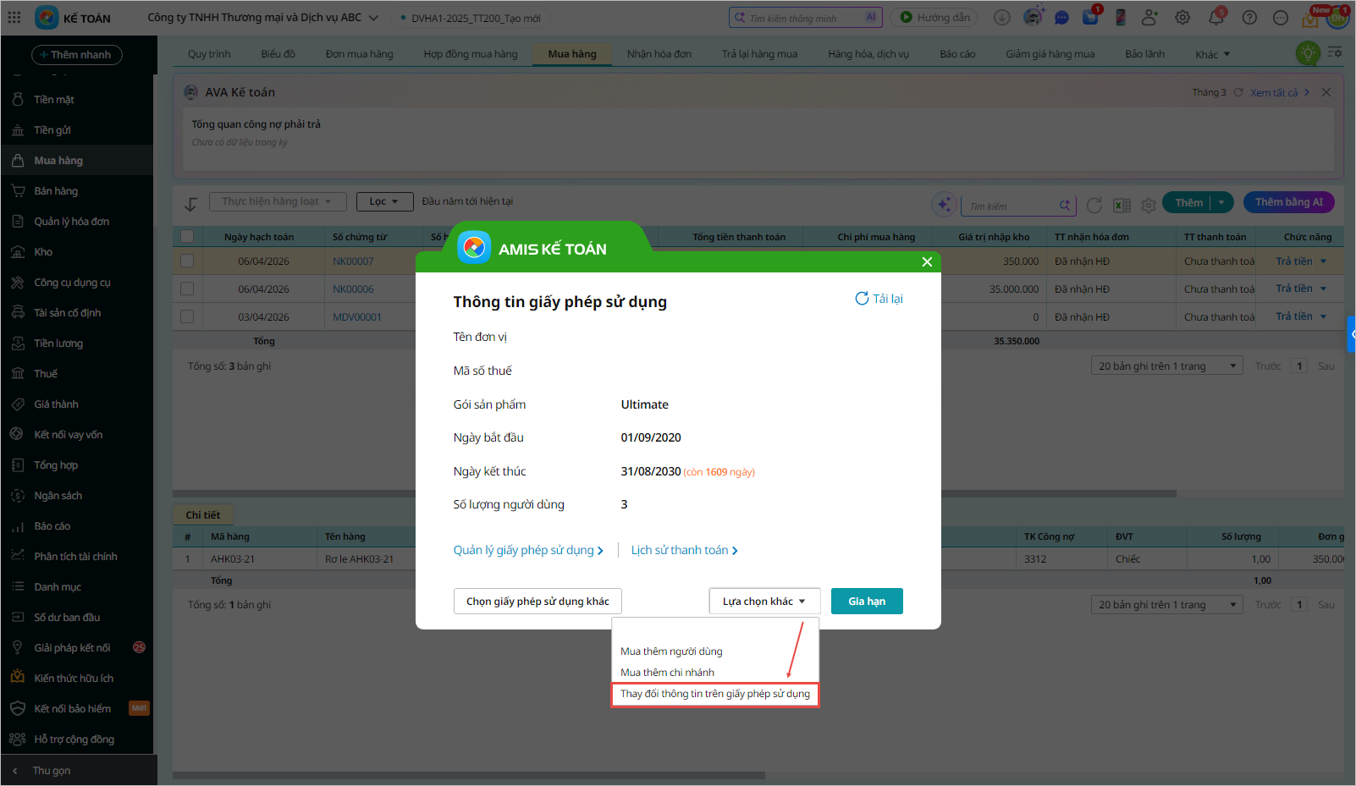Open the AVA assistant avatar icon
1356x786 pixels.
click(x=1033, y=17)
